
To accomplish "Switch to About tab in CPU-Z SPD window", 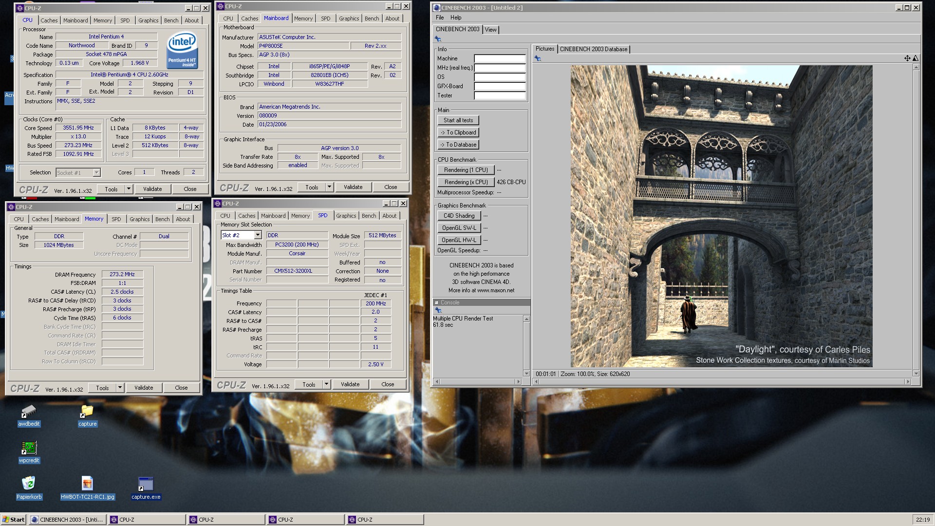I will 389,216.
